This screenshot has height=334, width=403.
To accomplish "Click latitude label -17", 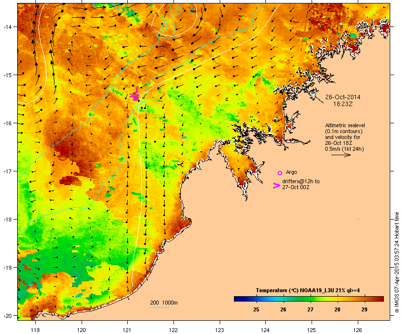I will (x=7, y=171).
